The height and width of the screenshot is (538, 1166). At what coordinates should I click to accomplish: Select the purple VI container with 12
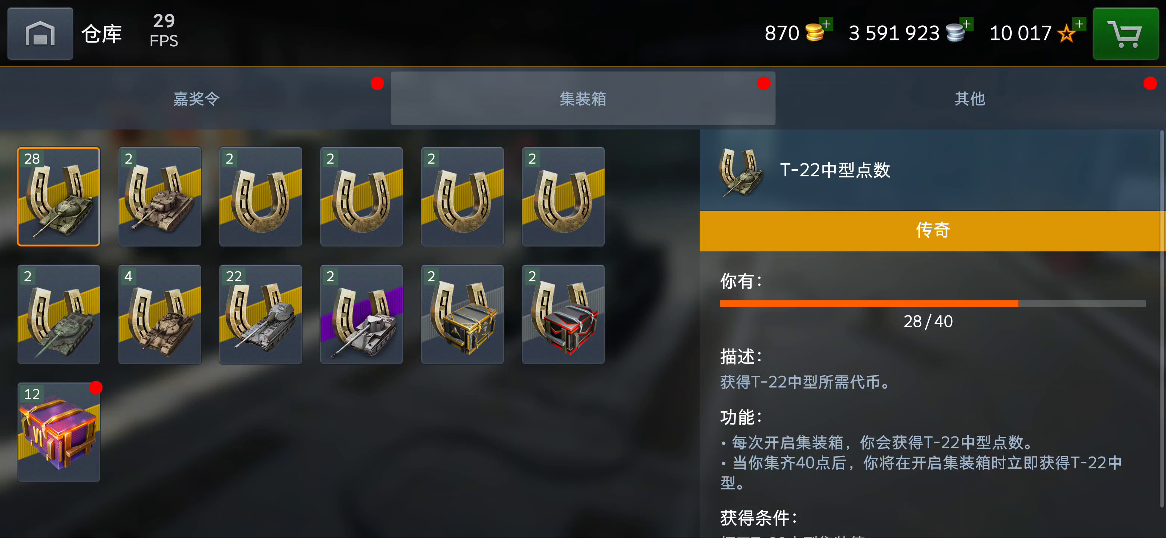pyautogui.click(x=59, y=432)
